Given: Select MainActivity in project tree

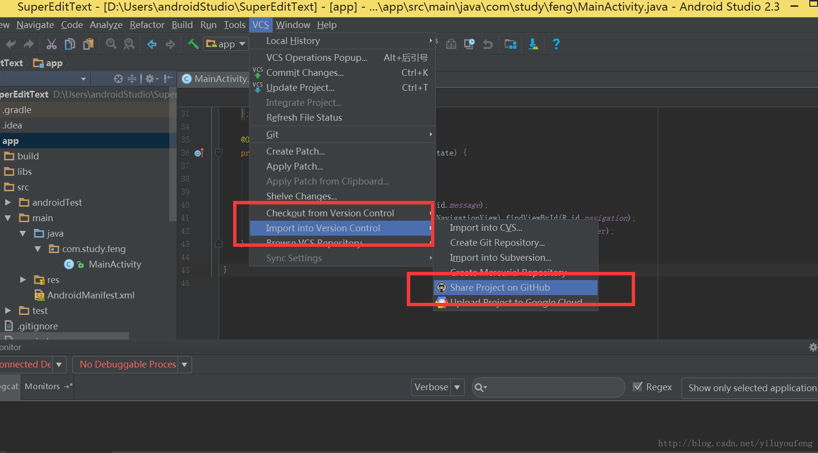Looking at the screenshot, I should pyautogui.click(x=115, y=264).
